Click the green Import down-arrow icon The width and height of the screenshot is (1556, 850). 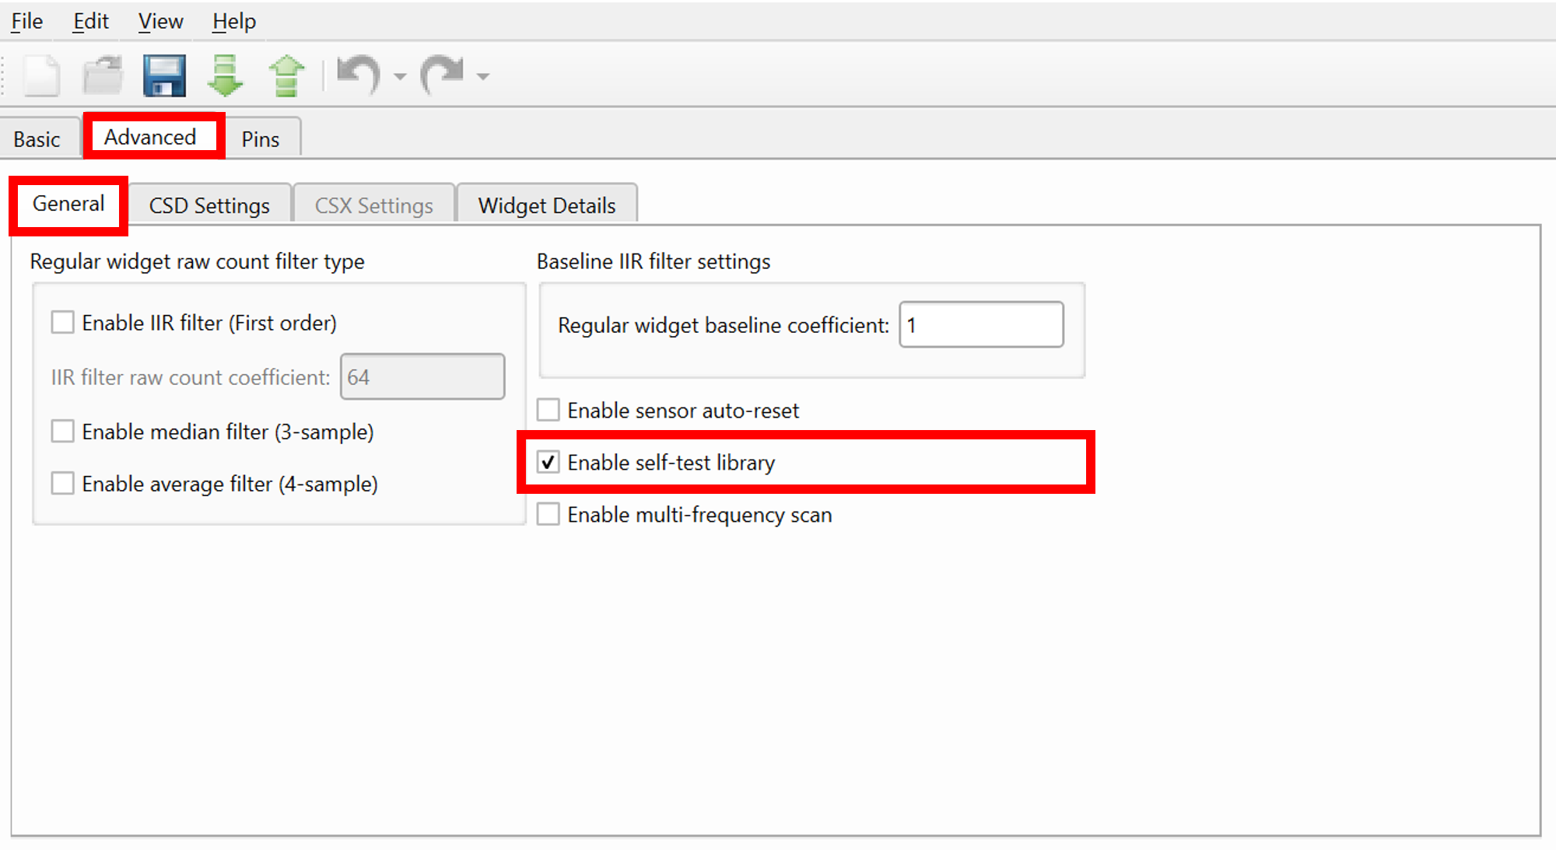[226, 75]
